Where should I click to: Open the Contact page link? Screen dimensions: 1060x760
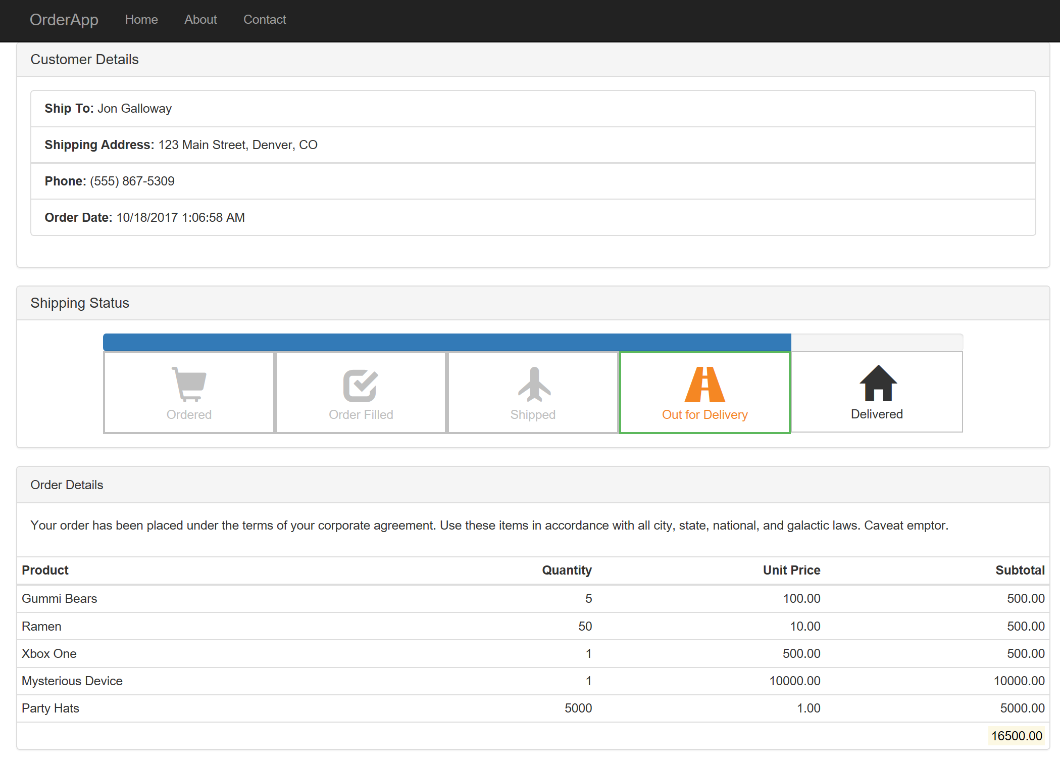pyautogui.click(x=265, y=20)
